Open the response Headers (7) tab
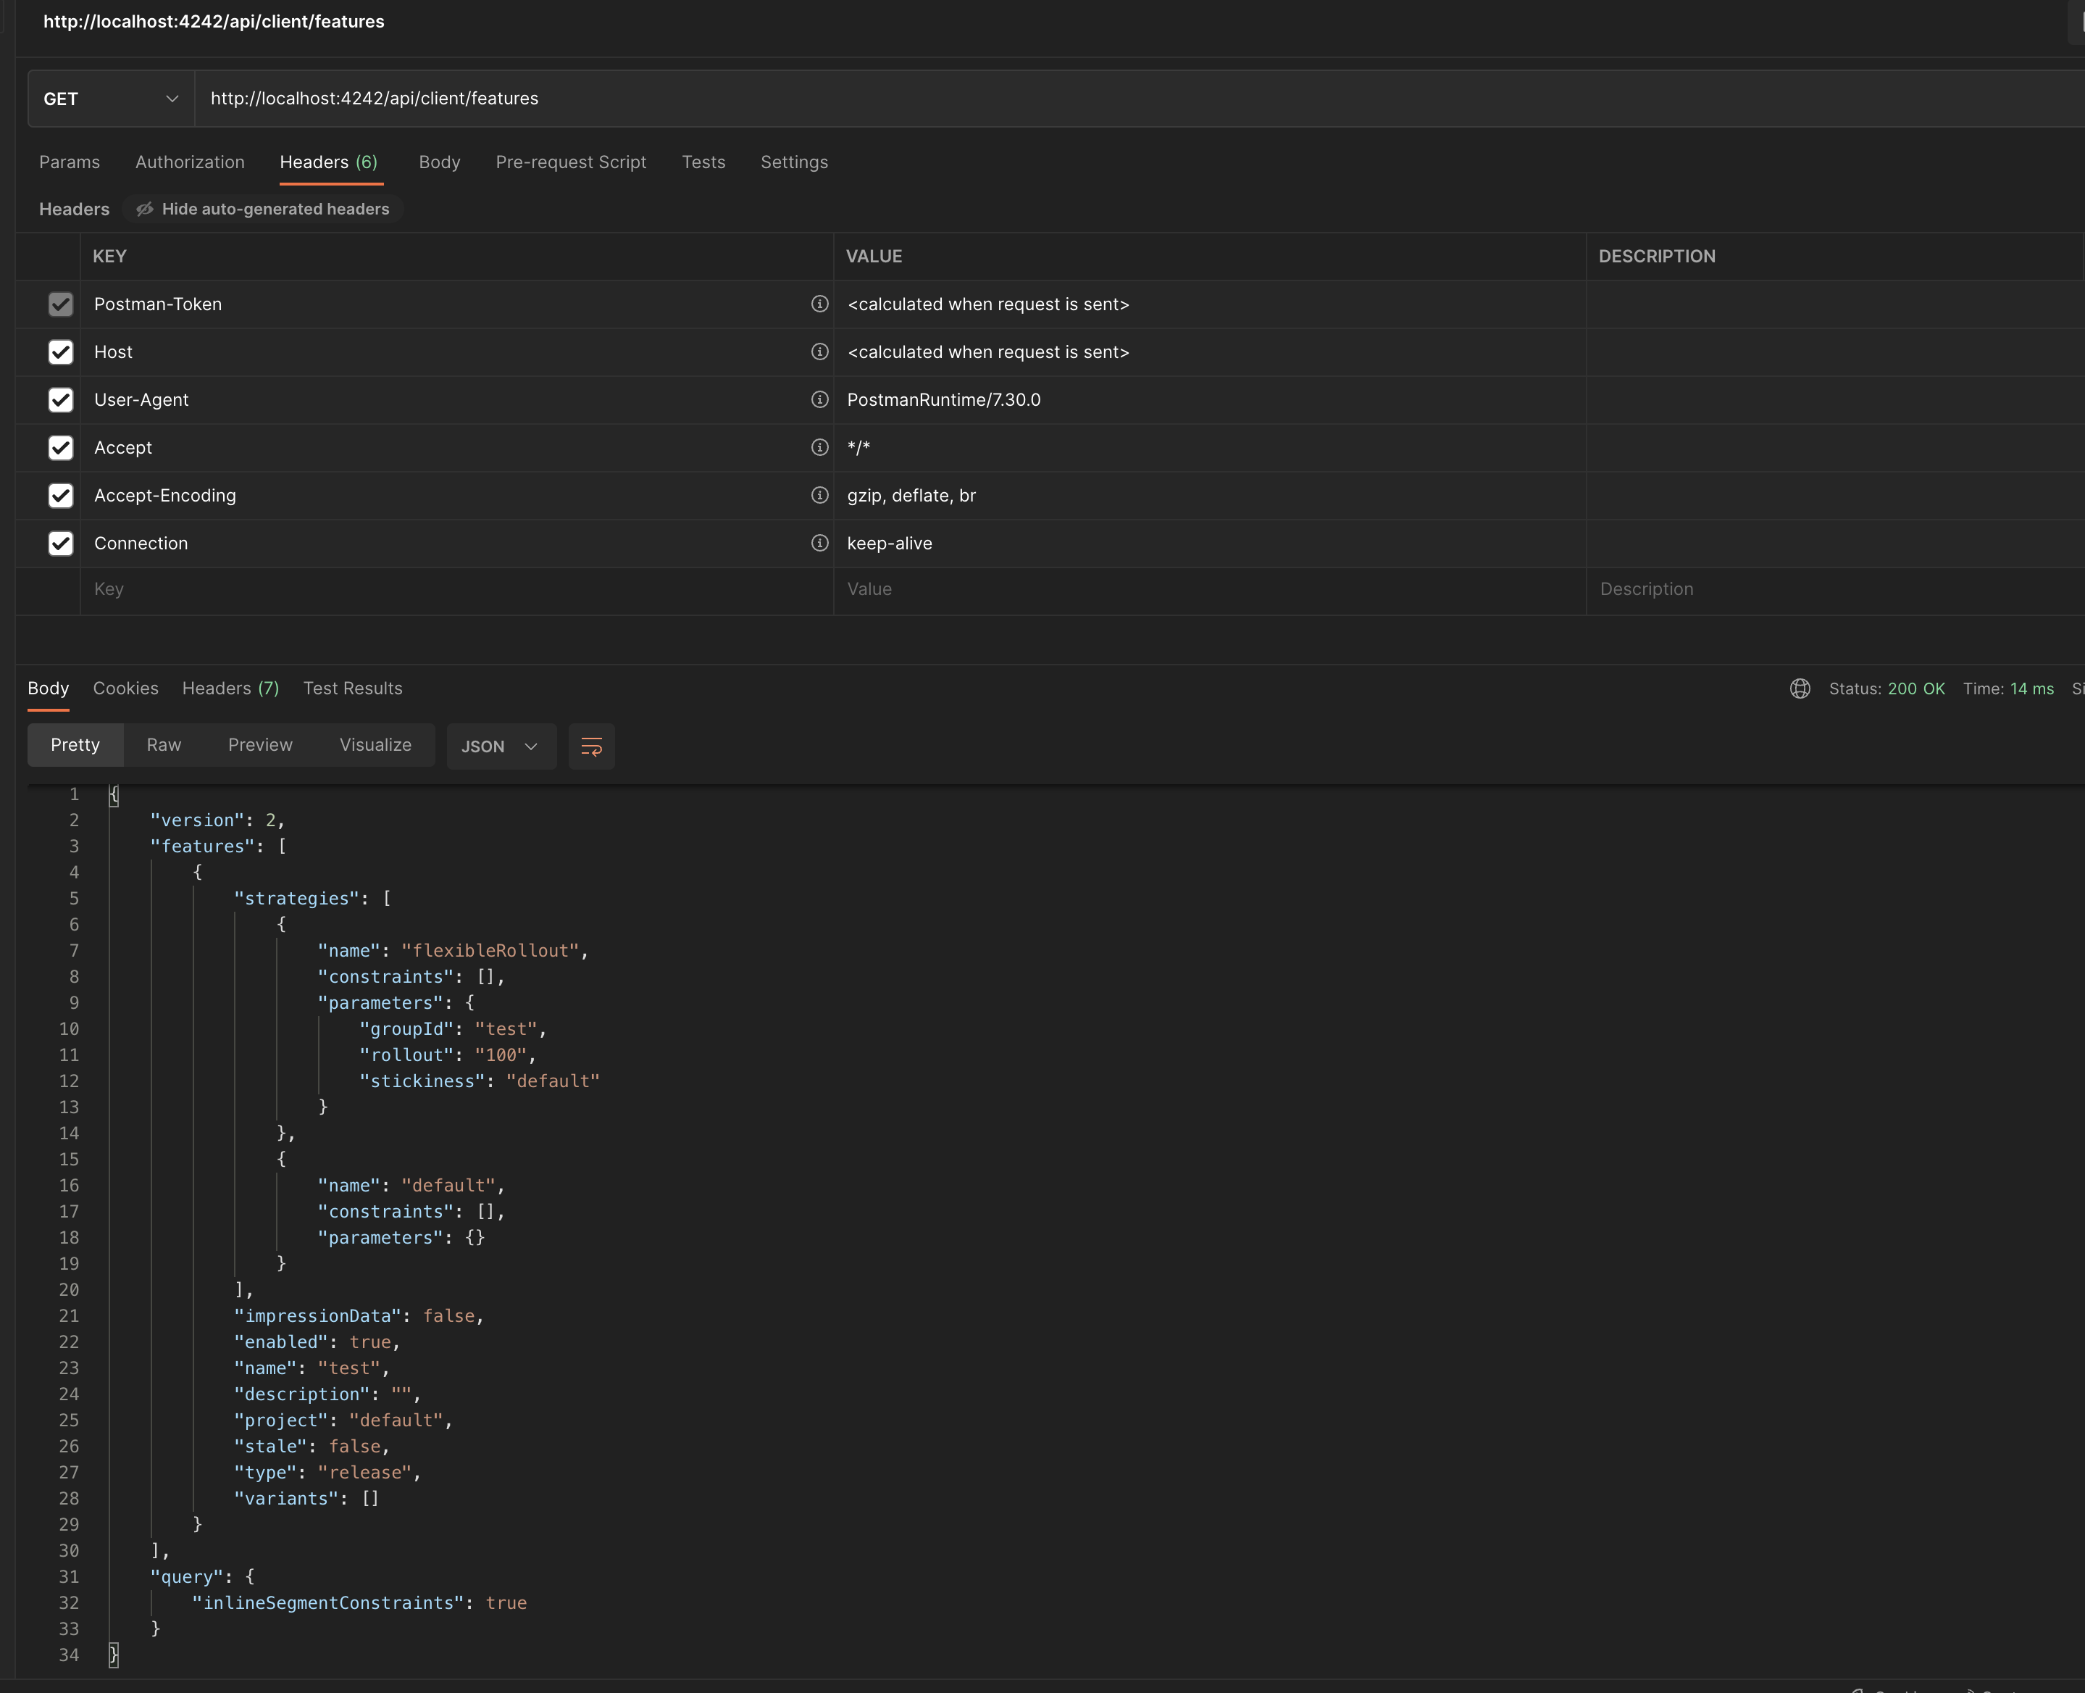This screenshot has height=1693, width=2085. tap(231, 689)
